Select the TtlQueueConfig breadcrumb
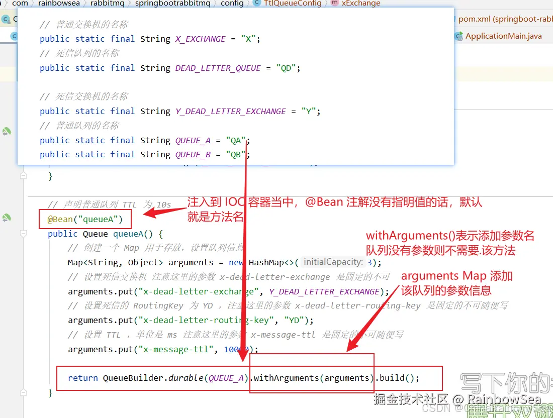Viewport: 553px width, 418px height. [293, 3]
